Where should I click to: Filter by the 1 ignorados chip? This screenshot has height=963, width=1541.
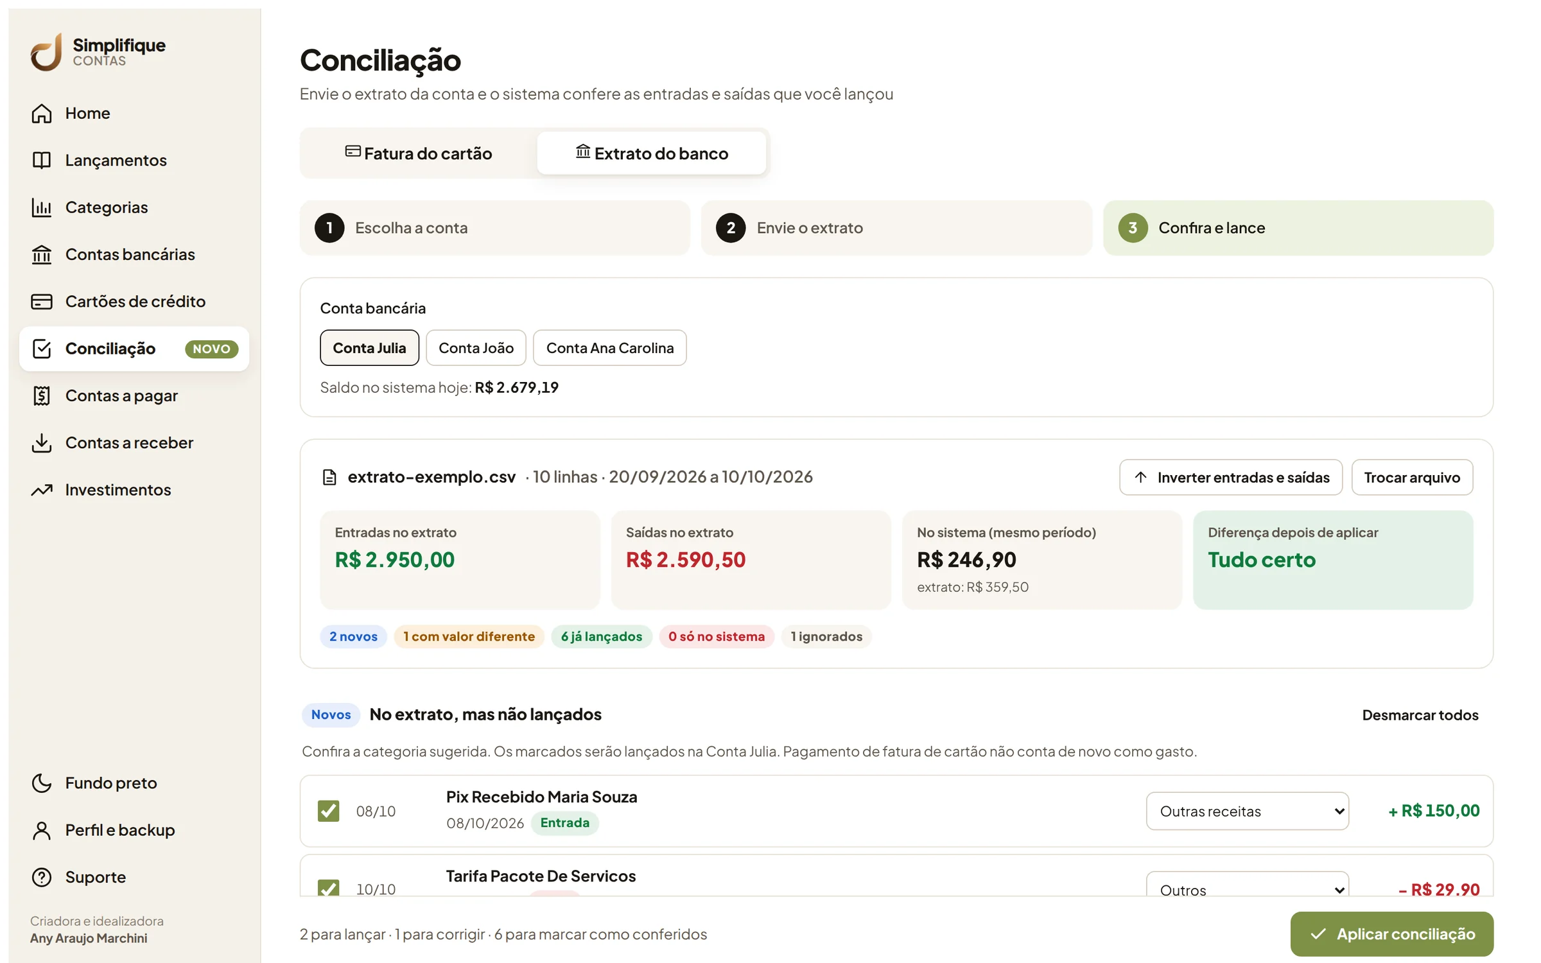coord(826,636)
